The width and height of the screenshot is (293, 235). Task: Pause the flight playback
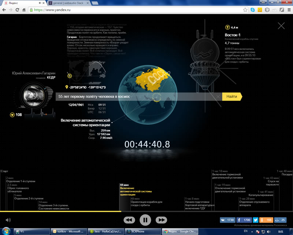click(x=145, y=220)
